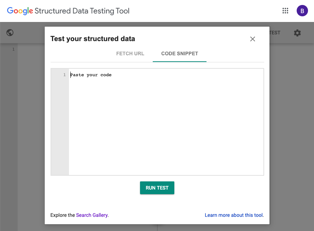Click the partially visible TEST button

tap(274, 33)
